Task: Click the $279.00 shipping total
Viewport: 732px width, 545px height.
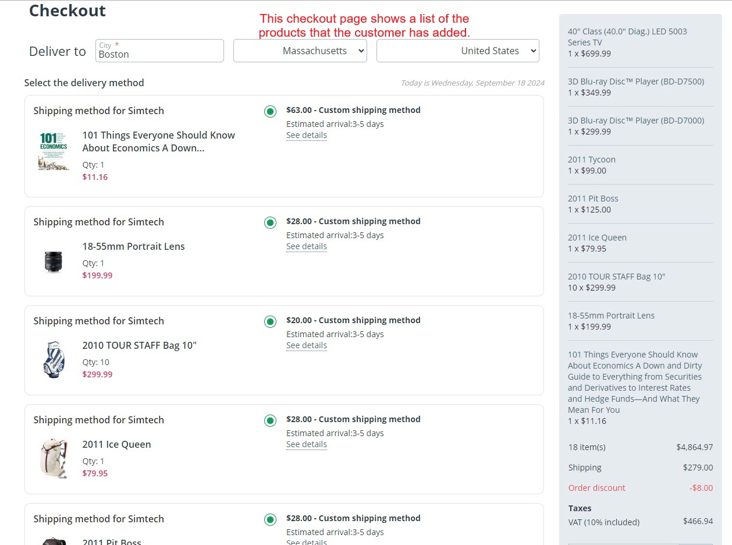Action: click(x=698, y=468)
